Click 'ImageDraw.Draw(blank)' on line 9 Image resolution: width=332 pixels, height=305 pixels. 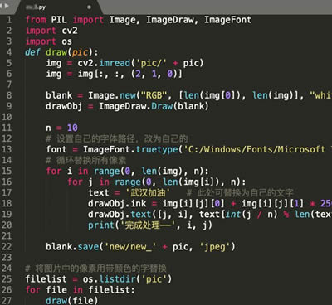[154, 106]
